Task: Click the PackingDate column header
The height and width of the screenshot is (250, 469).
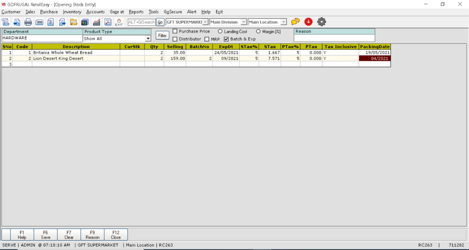Action: pos(375,47)
